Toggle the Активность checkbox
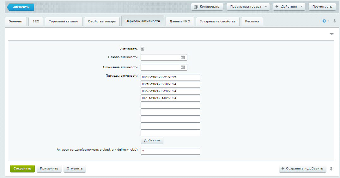Viewport: 340px width, 178px height. tap(143, 49)
